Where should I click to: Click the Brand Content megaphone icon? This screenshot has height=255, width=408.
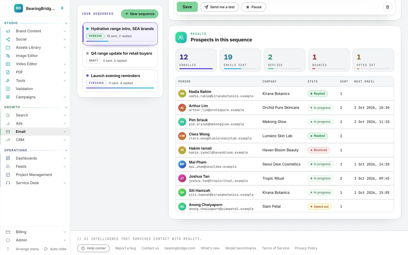[x=8, y=31]
